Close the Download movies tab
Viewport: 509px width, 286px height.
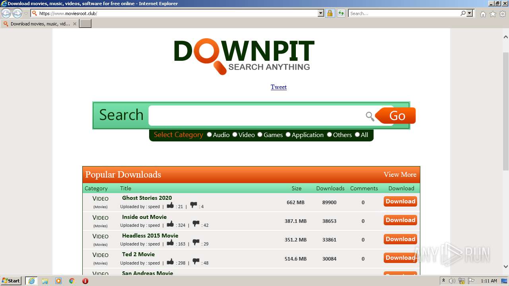(x=74, y=24)
